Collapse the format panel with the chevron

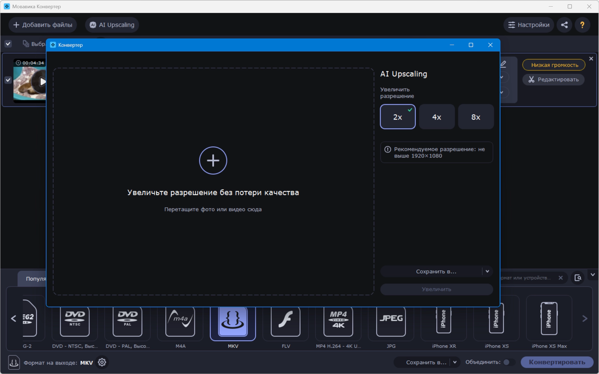(x=593, y=275)
